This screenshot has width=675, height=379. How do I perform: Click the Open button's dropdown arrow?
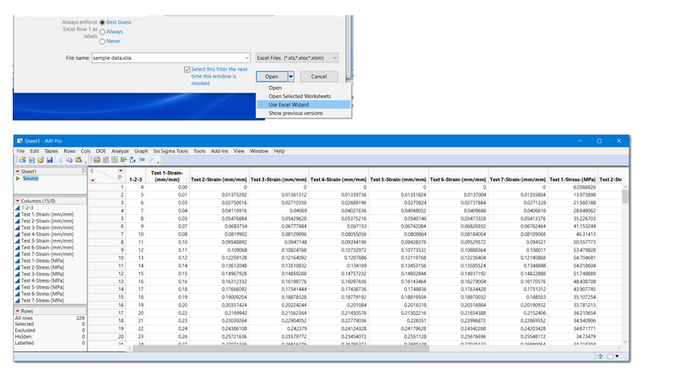[291, 77]
